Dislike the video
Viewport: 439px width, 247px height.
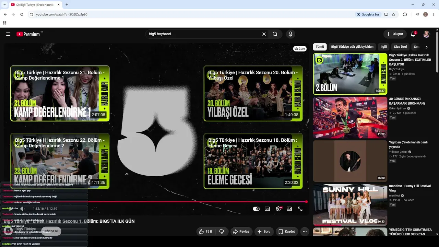tap(222, 232)
